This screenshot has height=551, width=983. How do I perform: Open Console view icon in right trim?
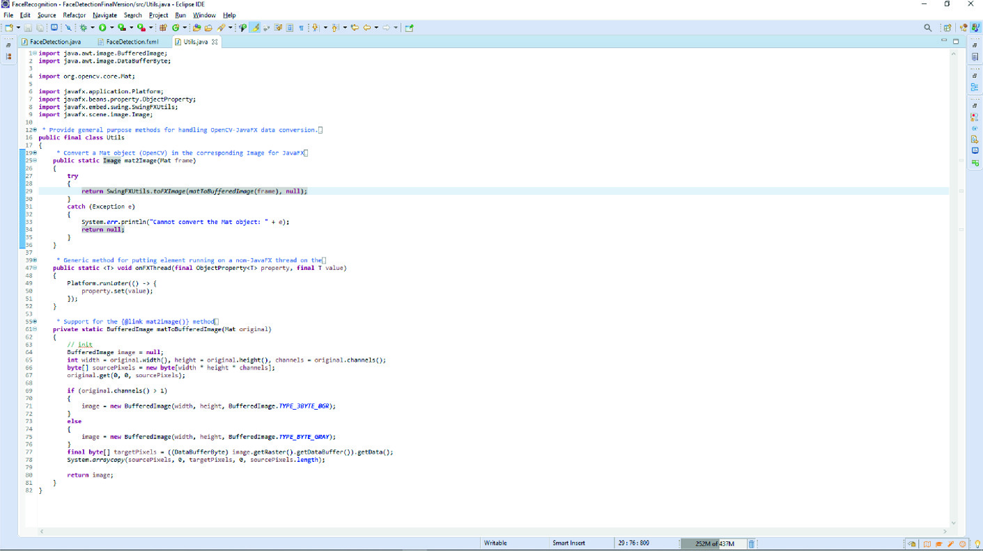click(975, 150)
